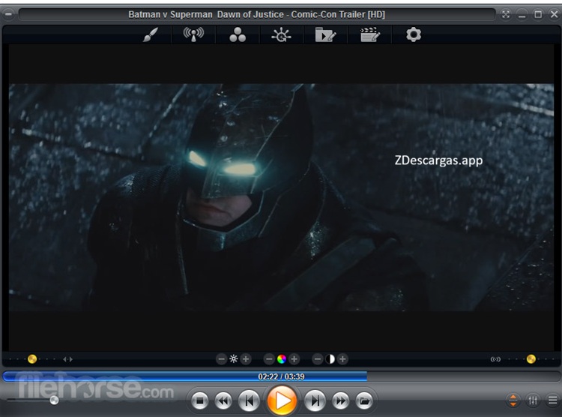Open the streaming broadcast antenna icon
Image resolution: width=562 pixels, height=417 pixels.
[x=193, y=34]
